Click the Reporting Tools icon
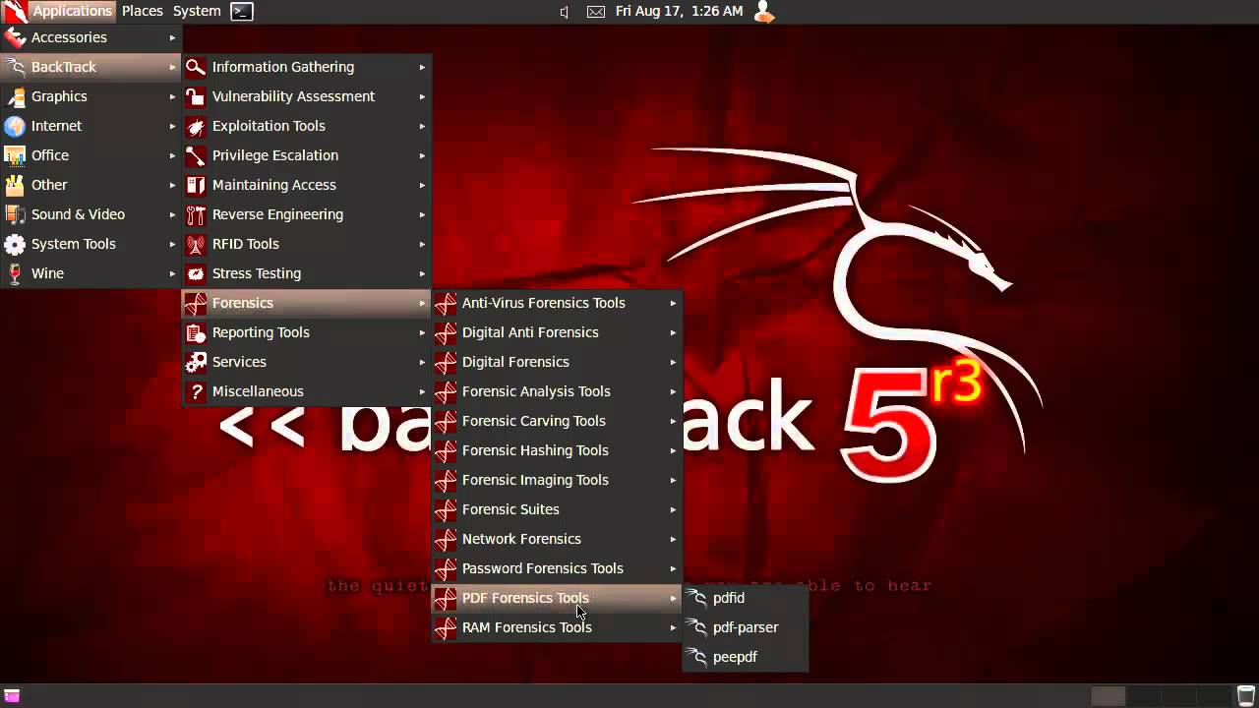 pyautogui.click(x=196, y=332)
